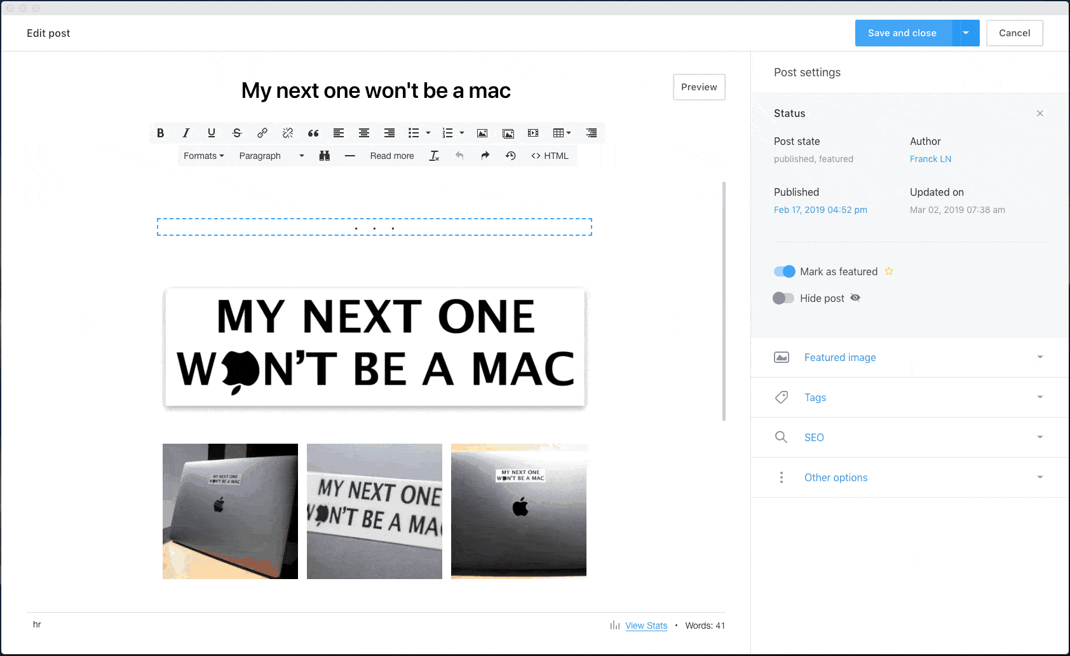Expand the Tags section
This screenshot has height=656, width=1070.
[x=910, y=397]
